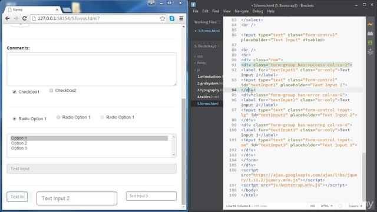Click the Brackets app icon in title bar
The image size is (377, 212).
point(193,5)
